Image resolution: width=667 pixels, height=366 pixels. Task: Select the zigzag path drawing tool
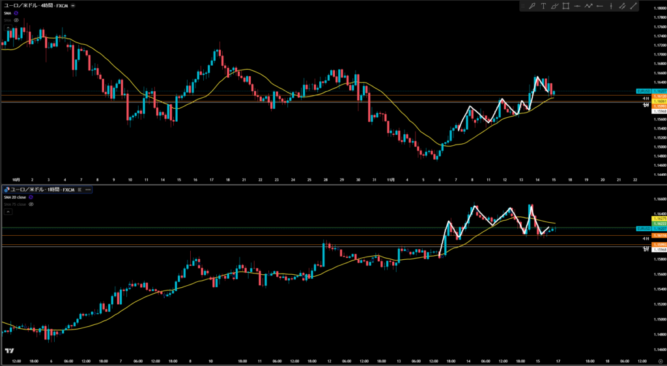coord(589,7)
